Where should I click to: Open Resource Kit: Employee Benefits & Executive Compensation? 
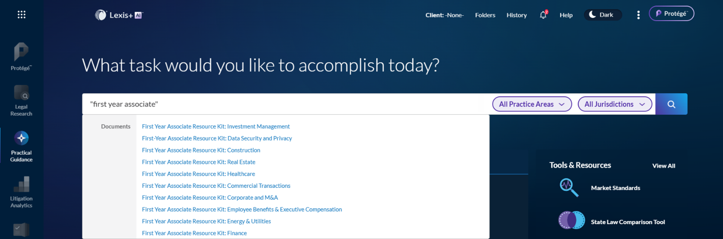tap(242, 209)
